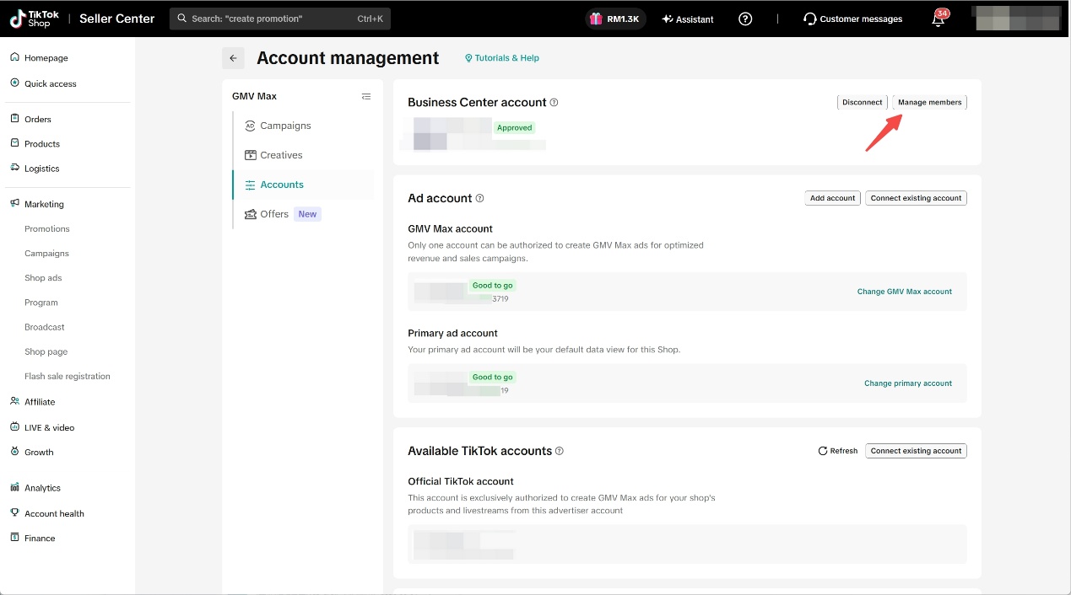
Task: Click the Growth icon
Action: click(x=14, y=451)
